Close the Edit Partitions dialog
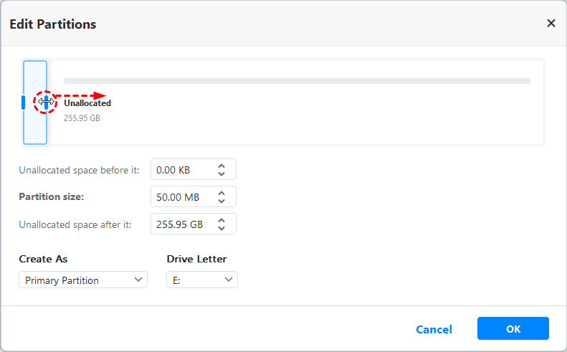567x352 pixels. click(x=551, y=24)
